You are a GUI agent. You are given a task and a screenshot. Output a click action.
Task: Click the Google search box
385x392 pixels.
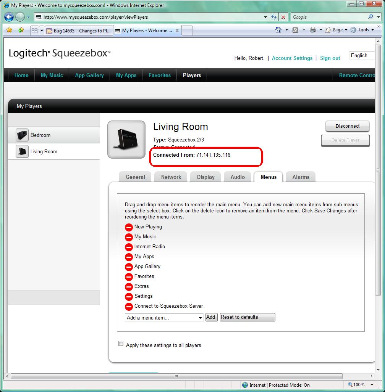(328, 17)
